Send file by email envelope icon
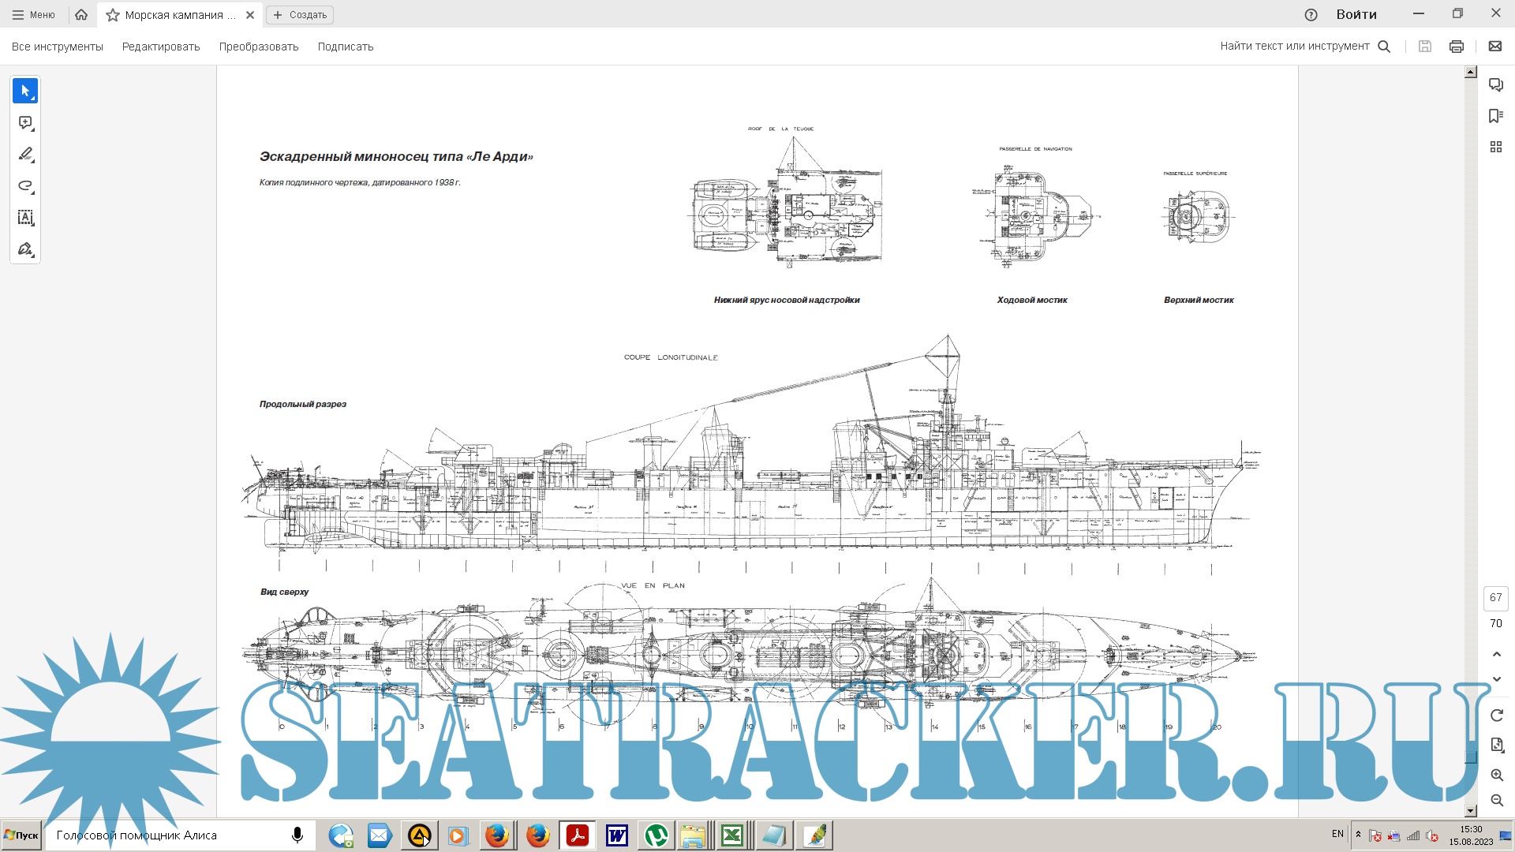This screenshot has height=852, width=1515. pyautogui.click(x=1494, y=47)
